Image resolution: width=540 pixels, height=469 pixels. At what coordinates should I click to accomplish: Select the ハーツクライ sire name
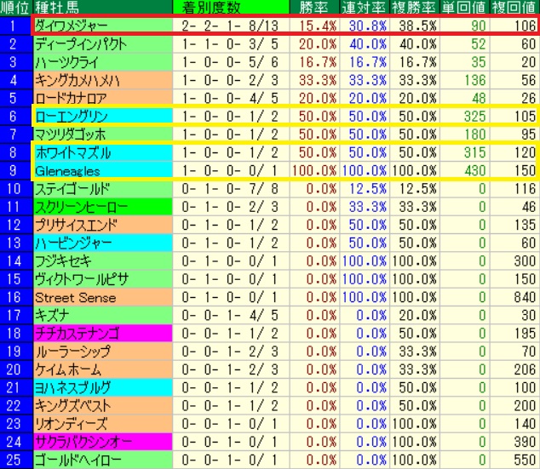coord(66,62)
